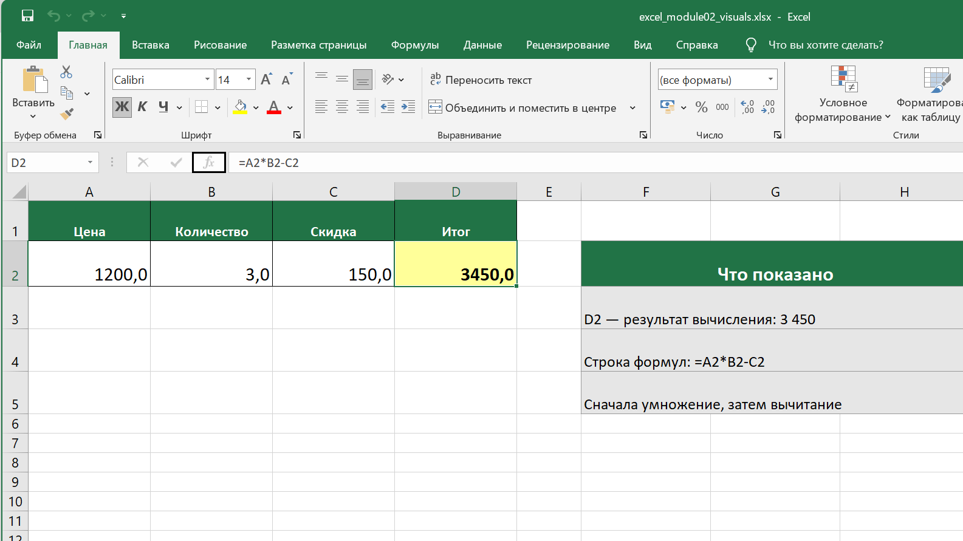Apply yellow fill color bucket
Viewport: 963px width, 541px height.
[x=241, y=107]
